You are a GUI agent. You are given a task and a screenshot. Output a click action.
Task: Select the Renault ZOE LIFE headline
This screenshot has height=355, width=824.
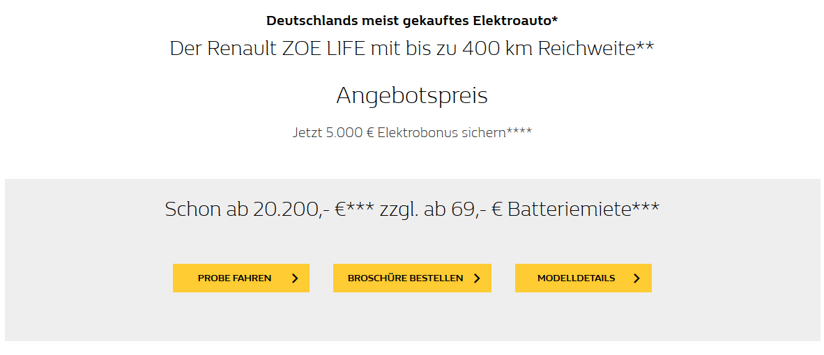412,49
